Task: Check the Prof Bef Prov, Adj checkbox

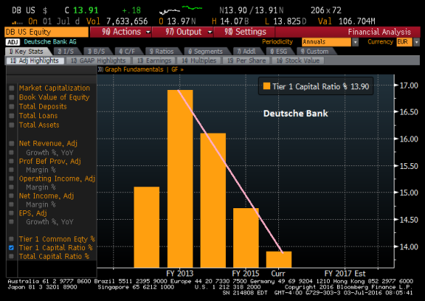Action: 12,161
